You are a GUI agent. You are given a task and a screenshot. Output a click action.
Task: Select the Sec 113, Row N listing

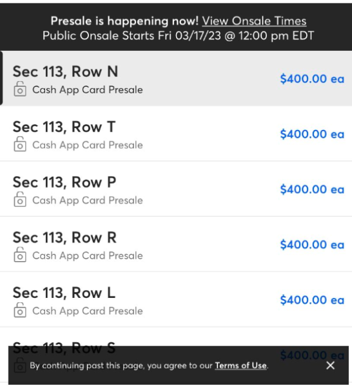pos(176,78)
